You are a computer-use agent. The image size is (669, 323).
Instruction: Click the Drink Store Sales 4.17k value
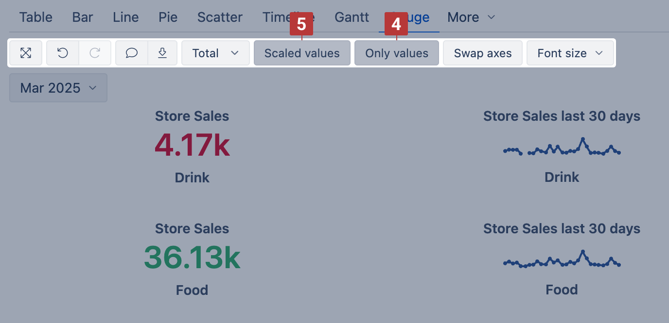tap(192, 145)
